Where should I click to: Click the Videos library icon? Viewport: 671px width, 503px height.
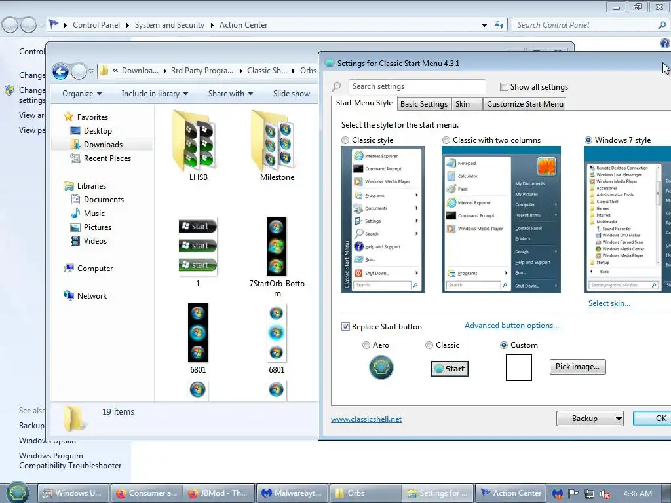pos(75,241)
